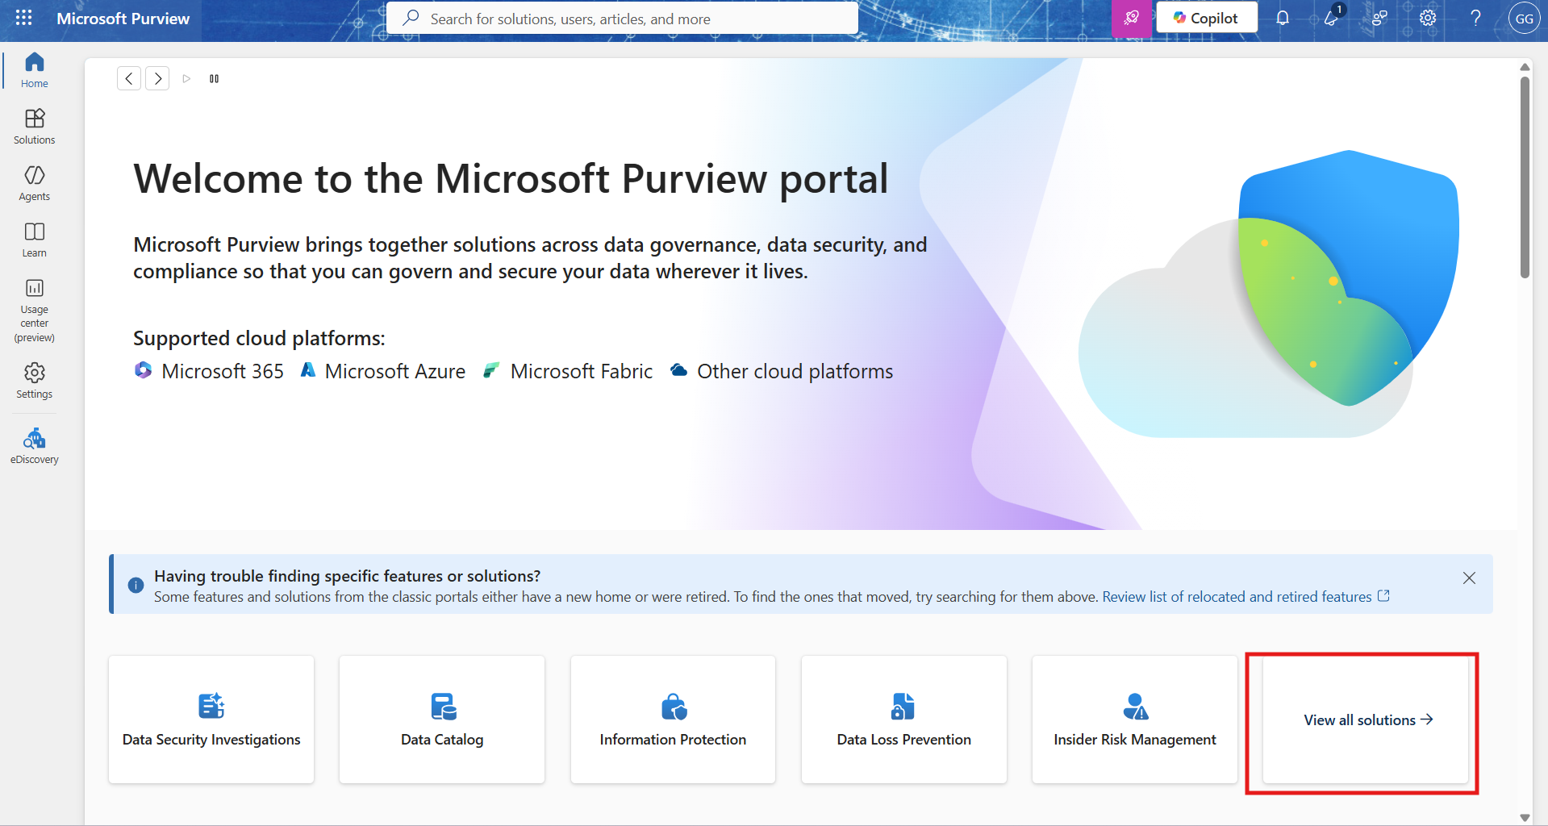Click the Microsoft 365 platform icon
The width and height of the screenshot is (1548, 826).
(143, 370)
